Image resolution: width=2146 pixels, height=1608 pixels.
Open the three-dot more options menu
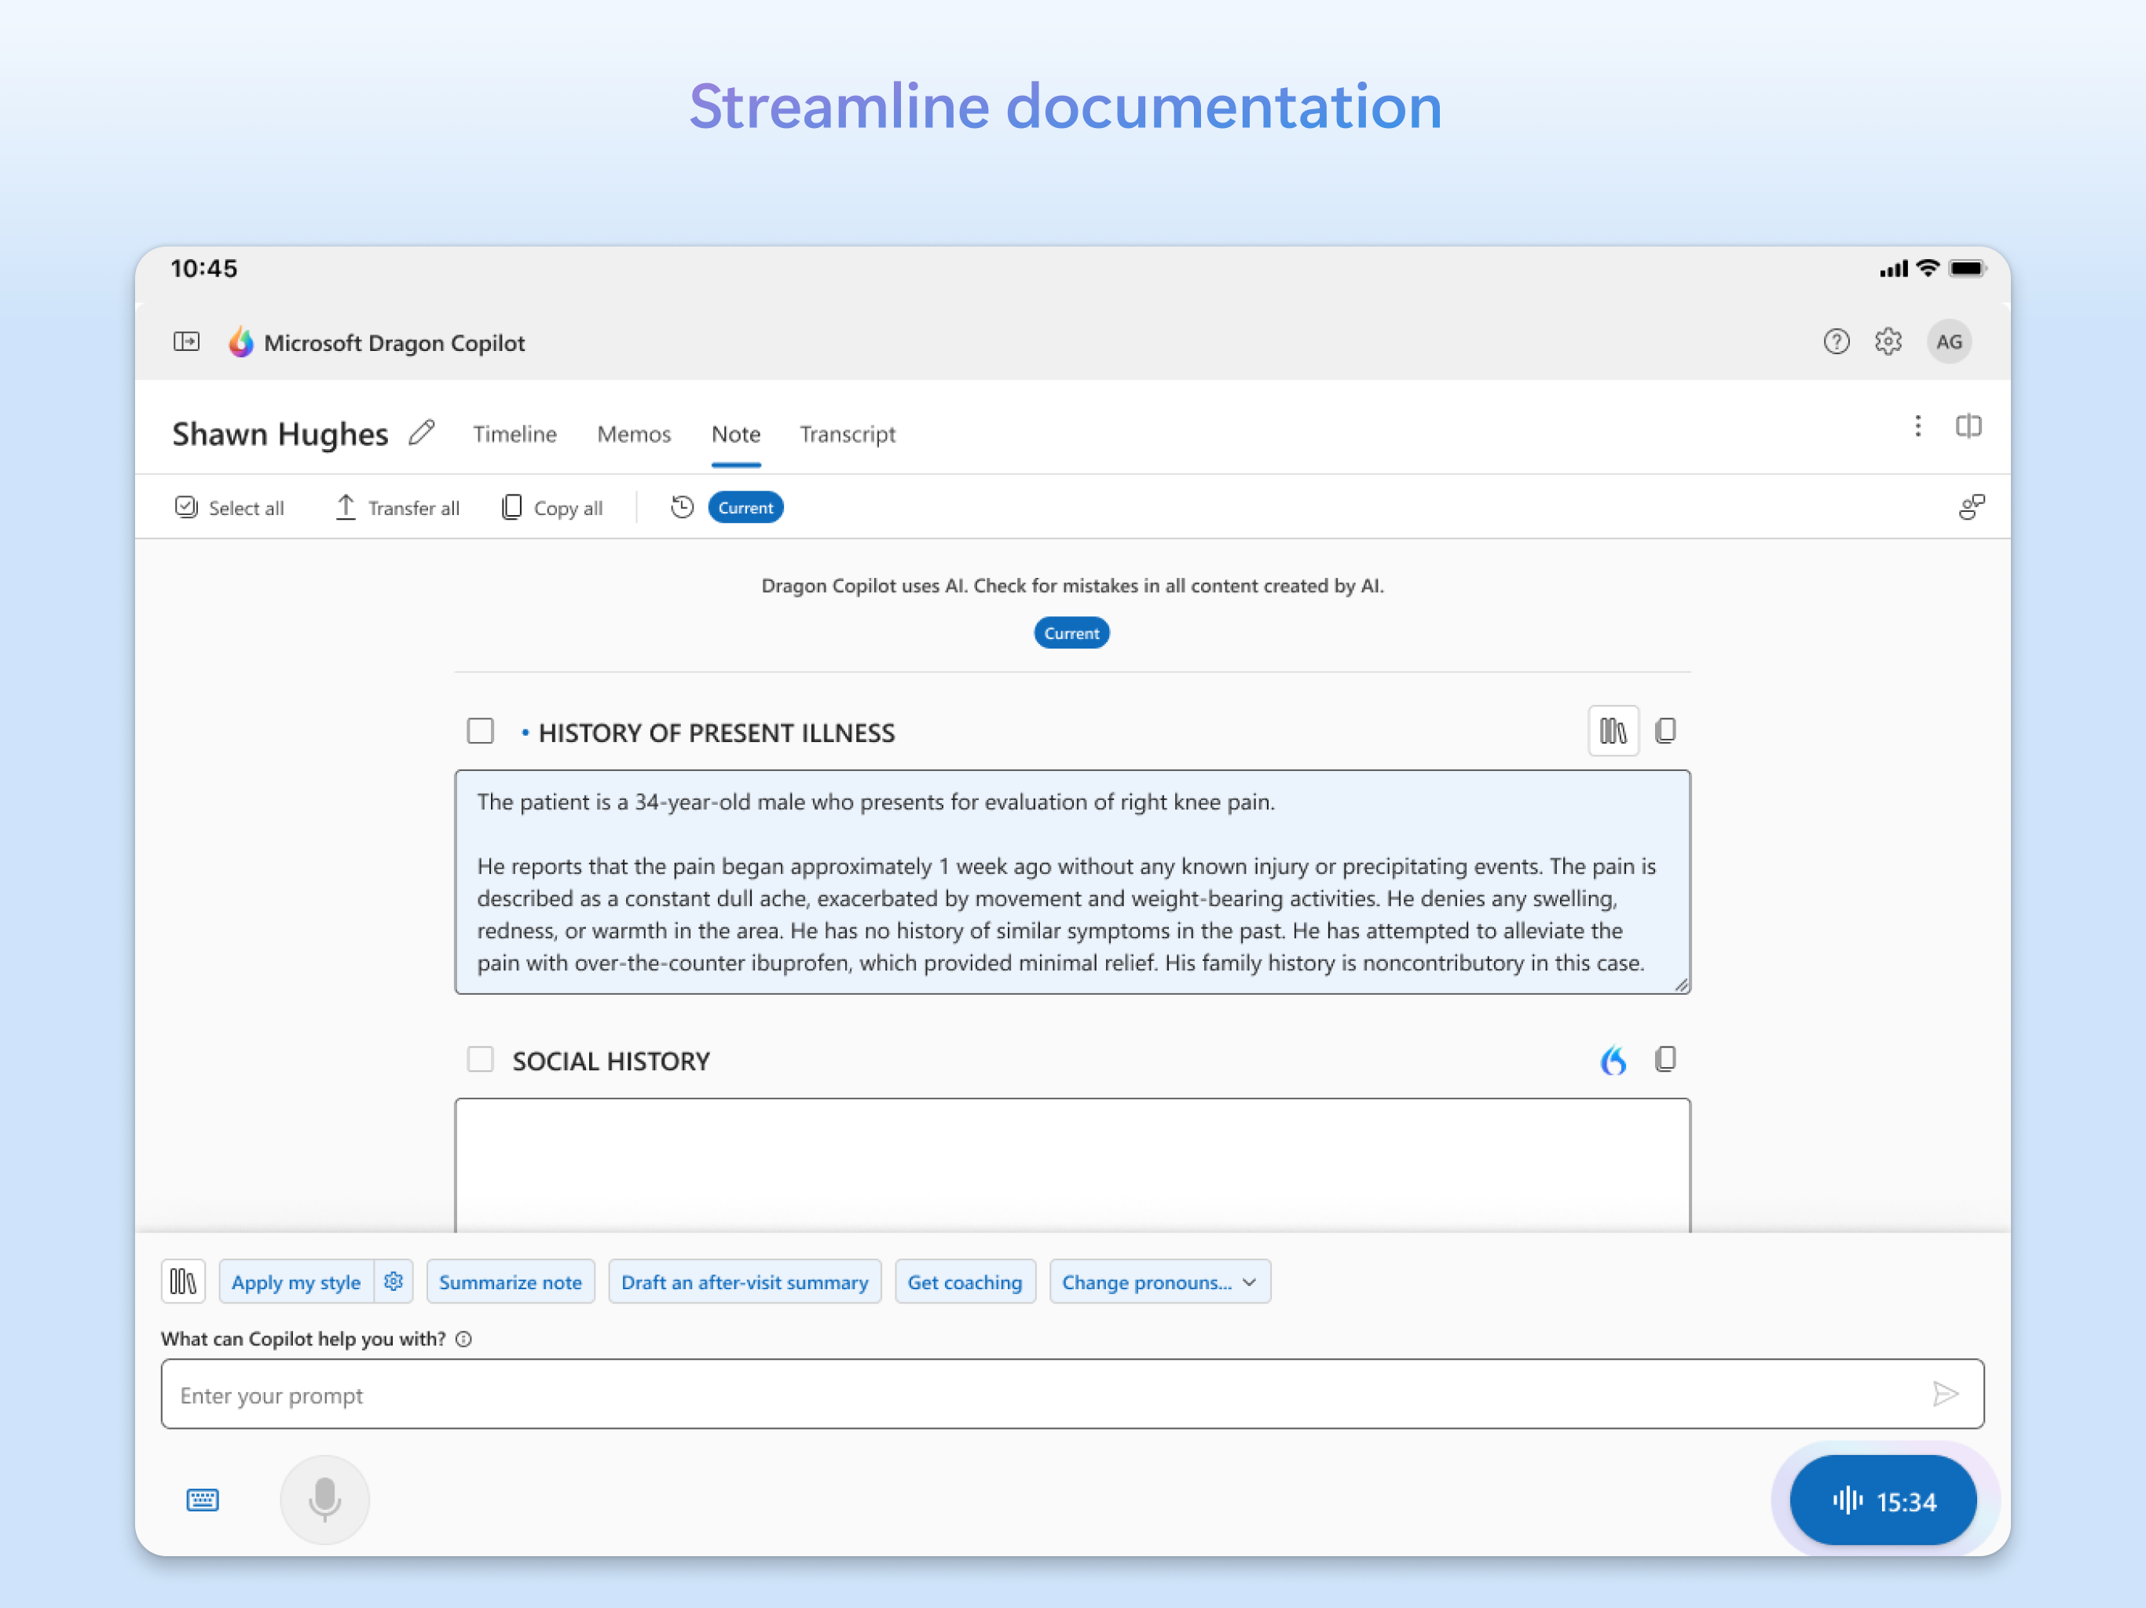1918,426
